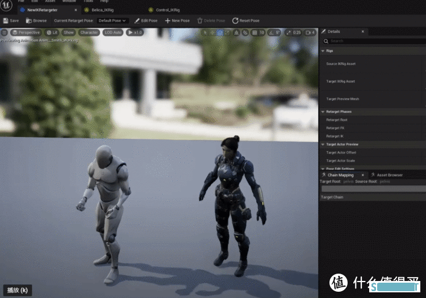426x298 pixels.
Task: Open the surface snapping options icon
Action: [x=245, y=32]
